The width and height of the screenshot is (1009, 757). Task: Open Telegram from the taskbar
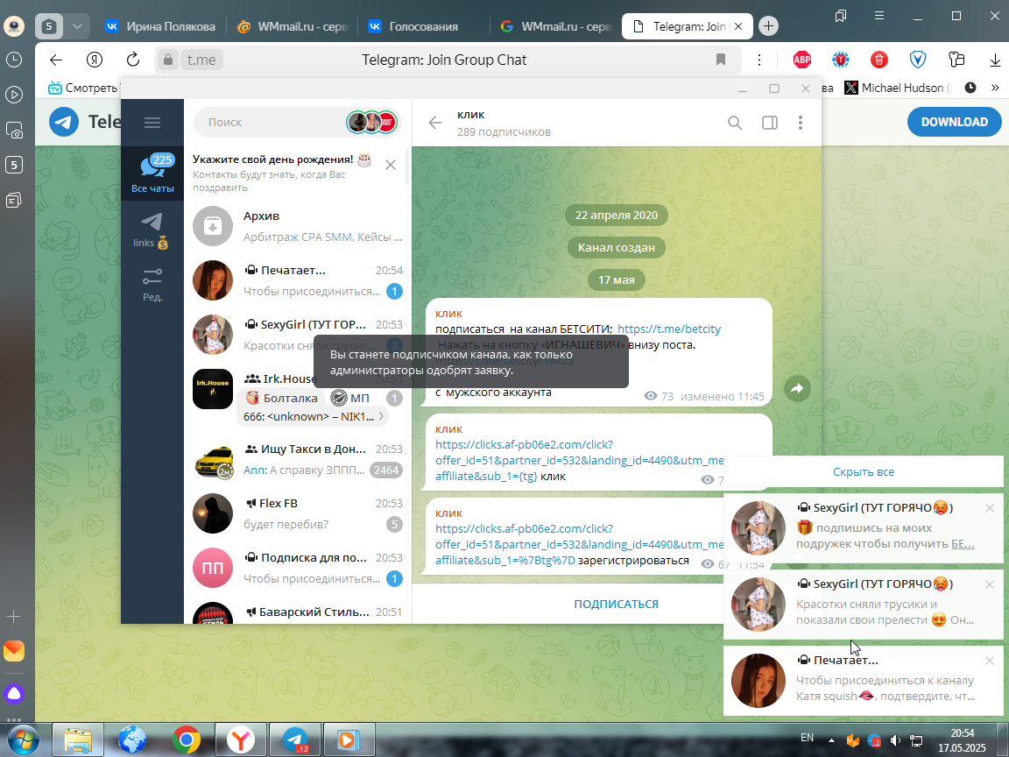click(x=295, y=740)
